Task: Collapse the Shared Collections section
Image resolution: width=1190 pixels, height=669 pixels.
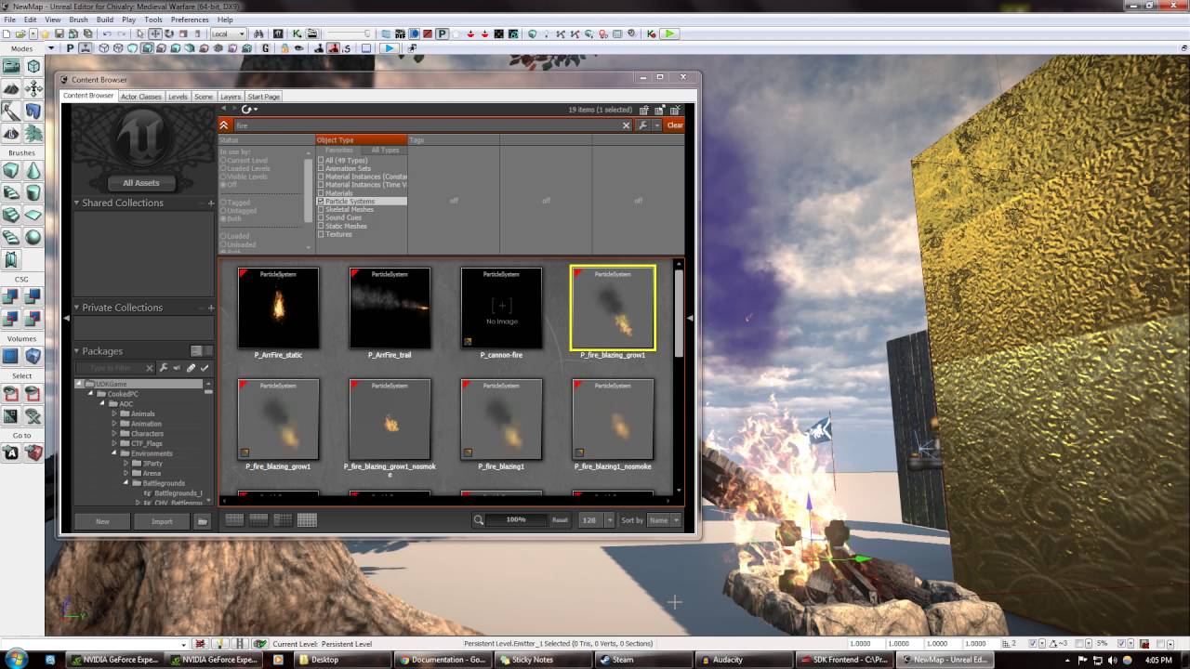Action: (77, 203)
